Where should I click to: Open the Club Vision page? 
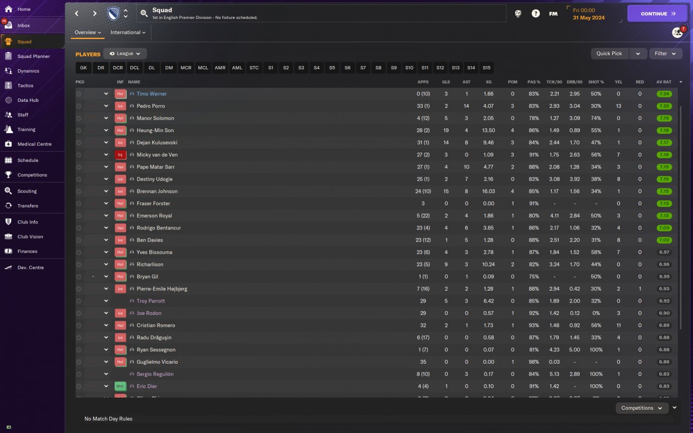click(32, 237)
